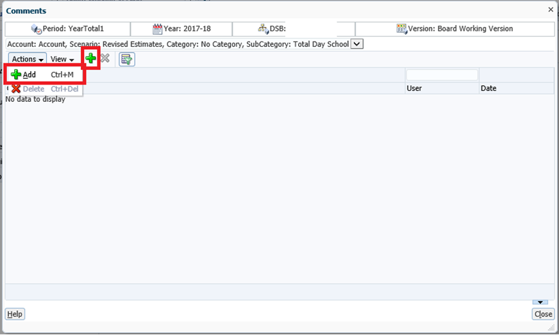Click the gray X Delete toolbar icon
The width and height of the screenshot is (559, 335).
[x=105, y=59]
